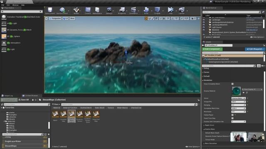Toggle sources panel icon in Content Browser
The width and height of the screenshot is (266, 149).
(x=2, y=105)
